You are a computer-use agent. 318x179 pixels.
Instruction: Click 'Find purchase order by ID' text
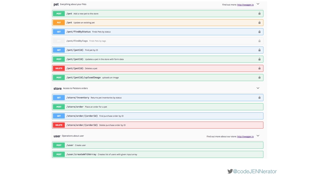pyautogui.click(x=111, y=116)
